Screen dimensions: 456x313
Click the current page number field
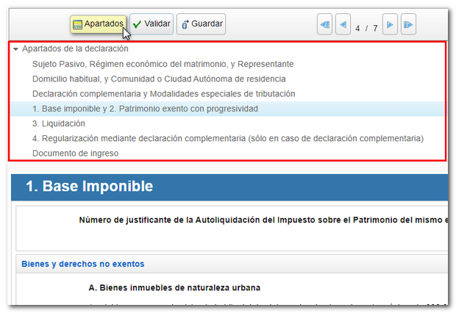coord(358,28)
